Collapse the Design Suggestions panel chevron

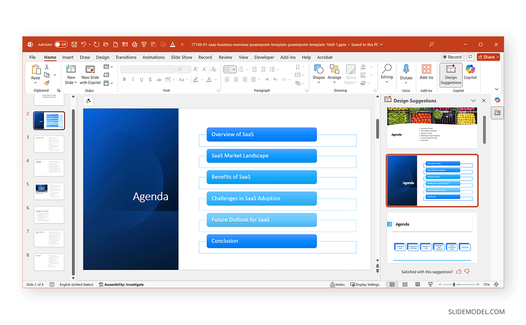(473, 100)
